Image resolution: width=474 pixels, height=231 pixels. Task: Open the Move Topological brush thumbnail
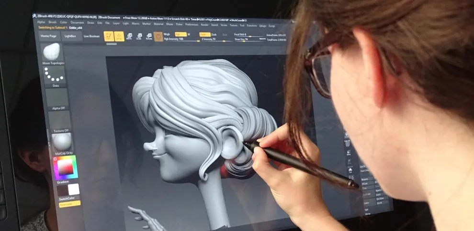point(52,53)
